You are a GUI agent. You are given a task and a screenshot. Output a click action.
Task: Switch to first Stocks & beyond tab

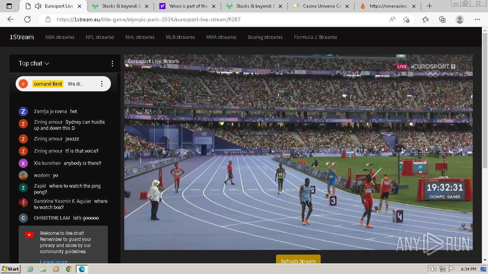120,6
